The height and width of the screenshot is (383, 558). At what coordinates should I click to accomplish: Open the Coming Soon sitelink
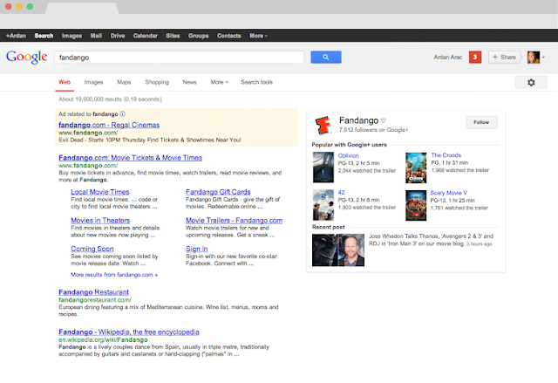(x=92, y=249)
